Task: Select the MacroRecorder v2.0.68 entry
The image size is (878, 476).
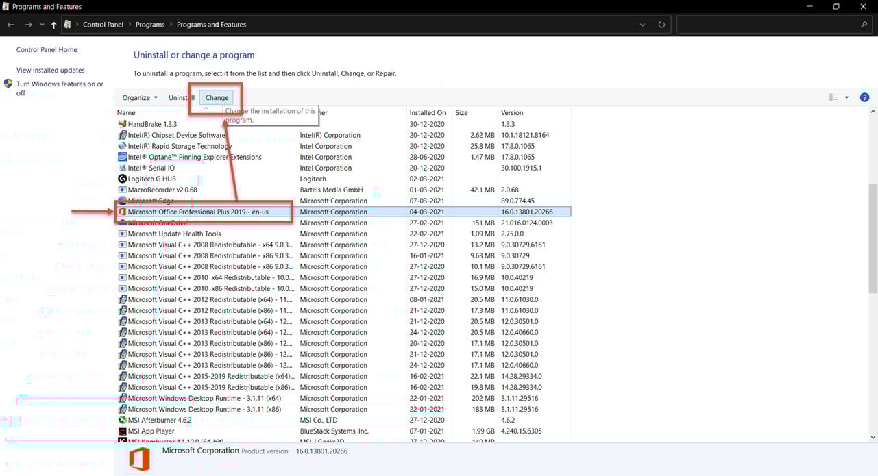Action: (162, 190)
